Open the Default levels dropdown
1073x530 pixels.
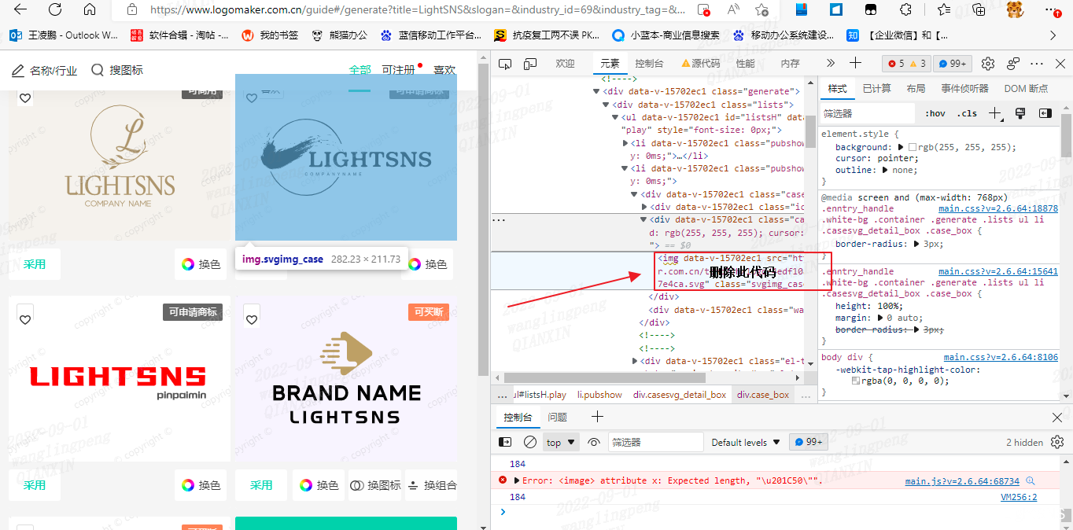coord(746,442)
